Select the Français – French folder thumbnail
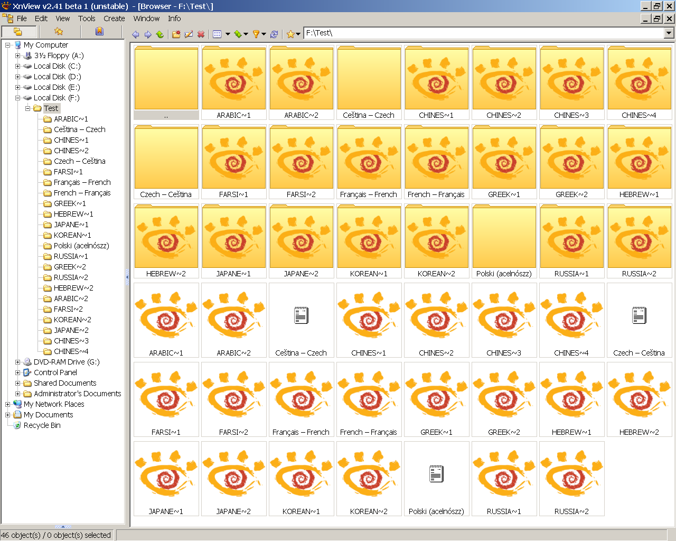 pyautogui.click(x=369, y=162)
